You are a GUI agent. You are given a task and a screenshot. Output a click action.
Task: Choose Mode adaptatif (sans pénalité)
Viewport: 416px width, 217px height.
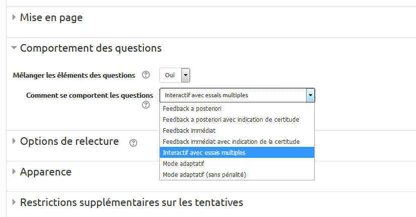coord(204,174)
